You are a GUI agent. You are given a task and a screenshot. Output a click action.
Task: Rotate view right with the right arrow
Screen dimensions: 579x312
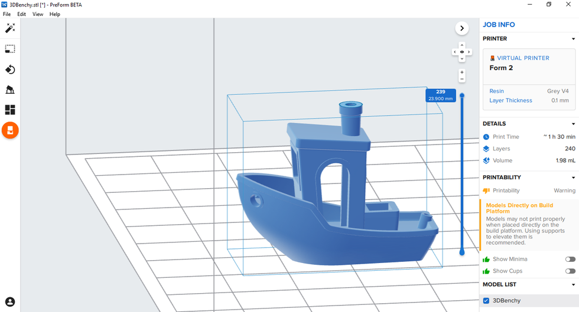point(469,52)
